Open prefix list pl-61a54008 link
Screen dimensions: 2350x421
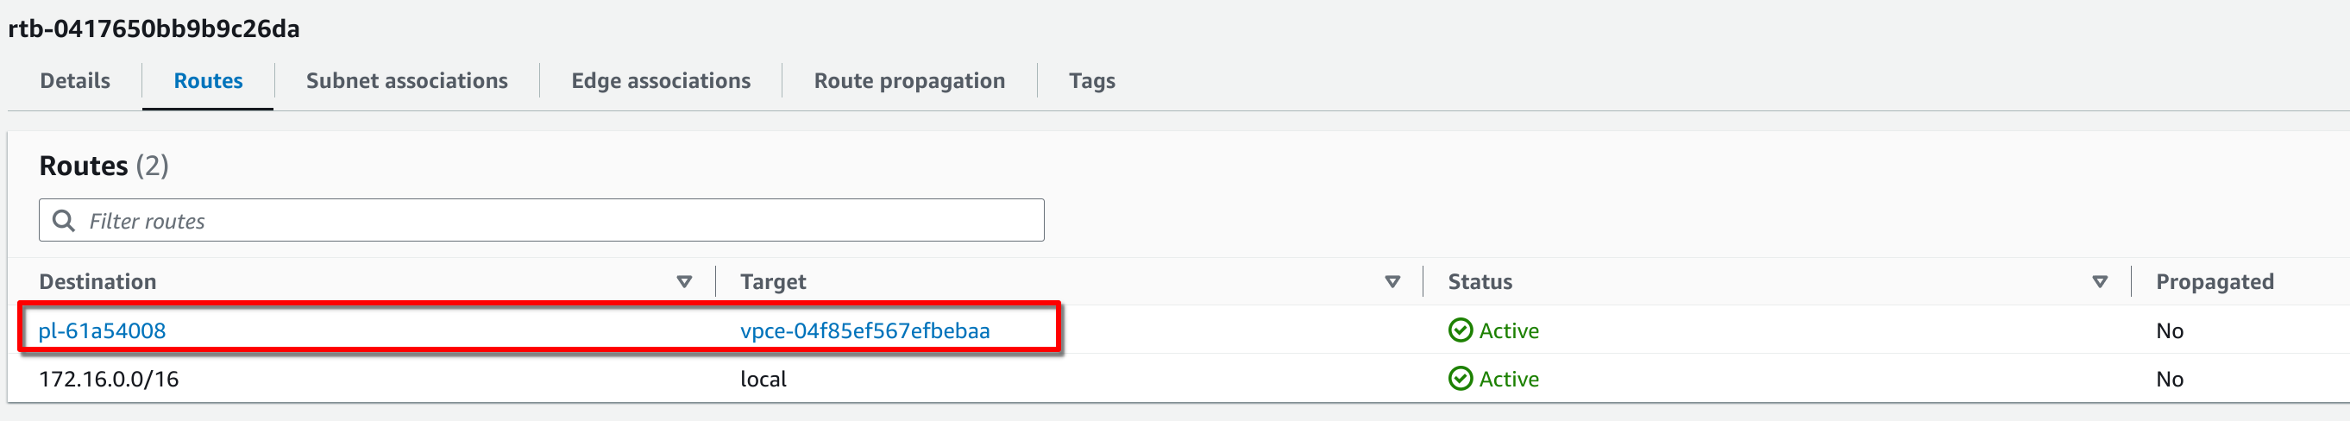point(102,330)
